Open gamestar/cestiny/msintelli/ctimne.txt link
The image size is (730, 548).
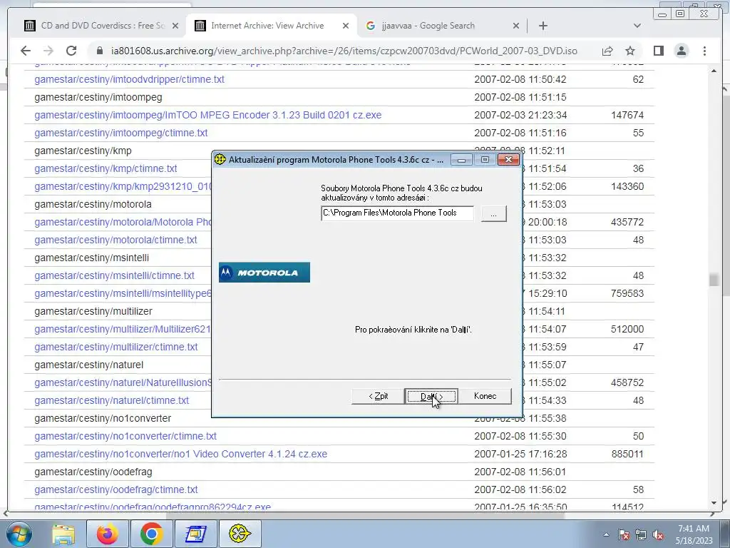pyautogui.click(x=114, y=275)
